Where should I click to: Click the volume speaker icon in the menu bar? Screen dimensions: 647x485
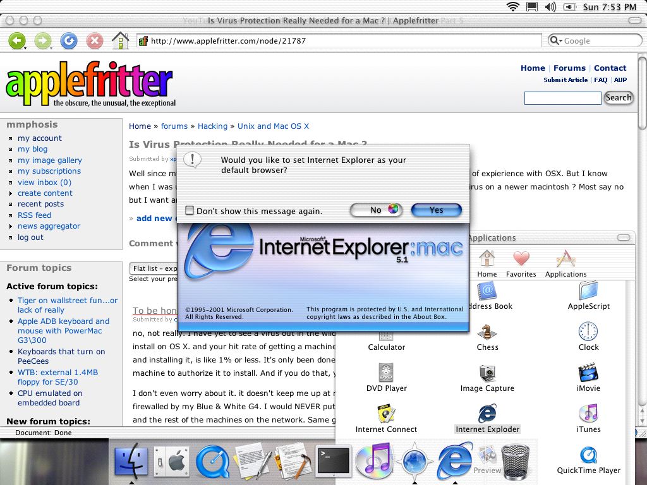pyautogui.click(x=550, y=6)
